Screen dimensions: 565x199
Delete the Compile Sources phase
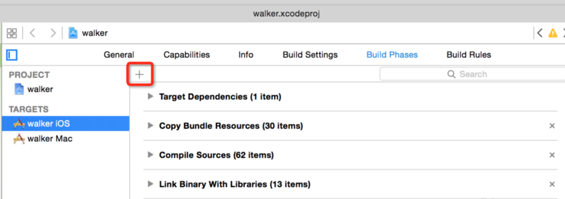(x=552, y=155)
